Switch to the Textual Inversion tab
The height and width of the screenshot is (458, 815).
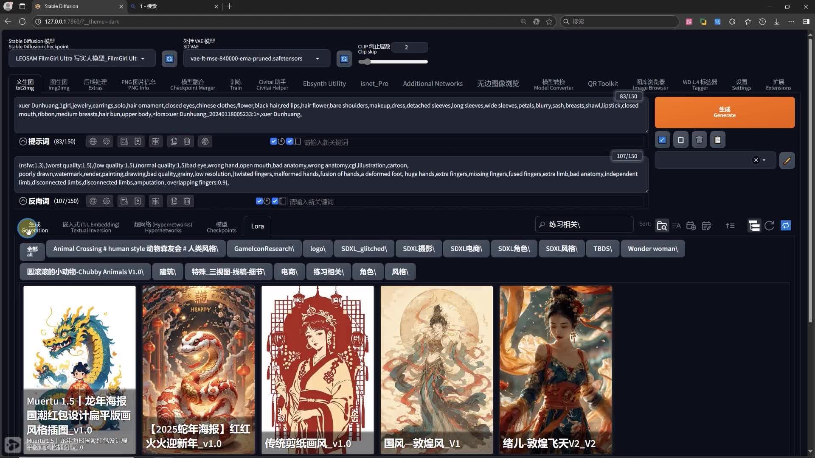point(91,227)
